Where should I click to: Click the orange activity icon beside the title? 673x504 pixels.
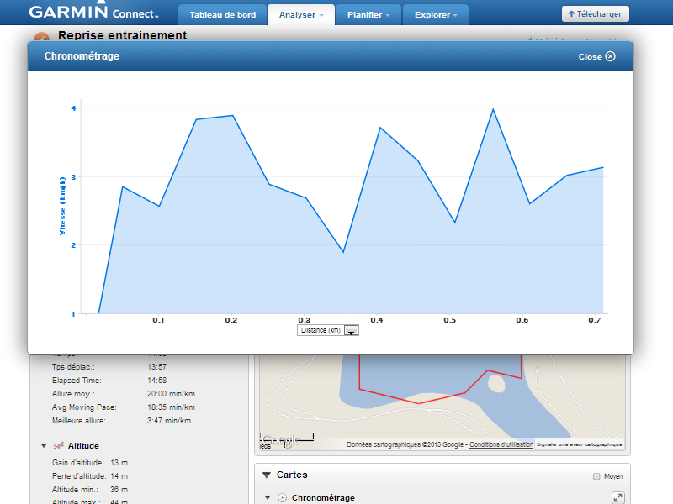[x=41, y=38]
